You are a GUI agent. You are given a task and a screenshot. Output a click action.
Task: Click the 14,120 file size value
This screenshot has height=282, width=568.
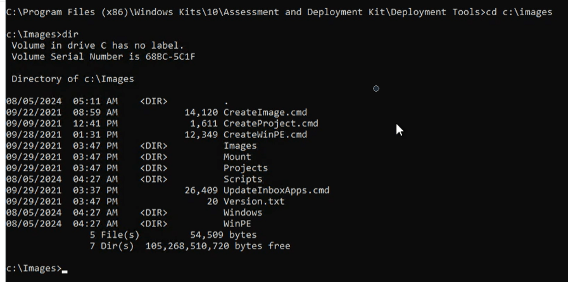[201, 113]
